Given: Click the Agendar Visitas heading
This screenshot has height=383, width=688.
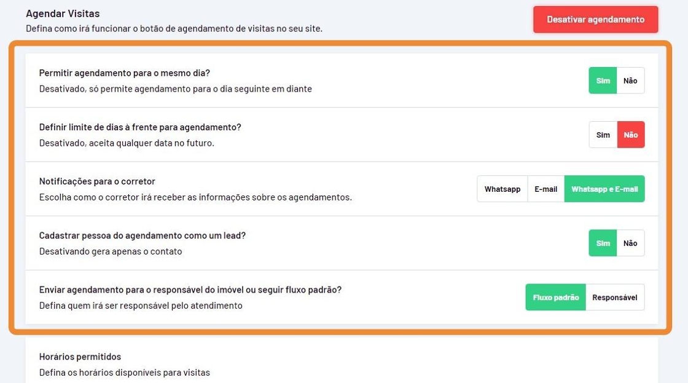Looking at the screenshot, I should point(63,14).
